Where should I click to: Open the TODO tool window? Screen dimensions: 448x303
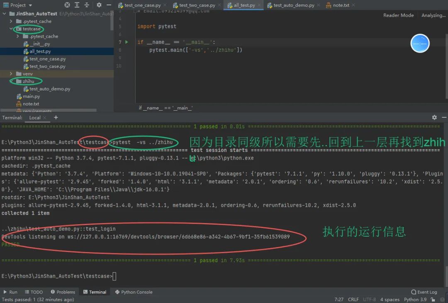pyautogui.click(x=34, y=292)
